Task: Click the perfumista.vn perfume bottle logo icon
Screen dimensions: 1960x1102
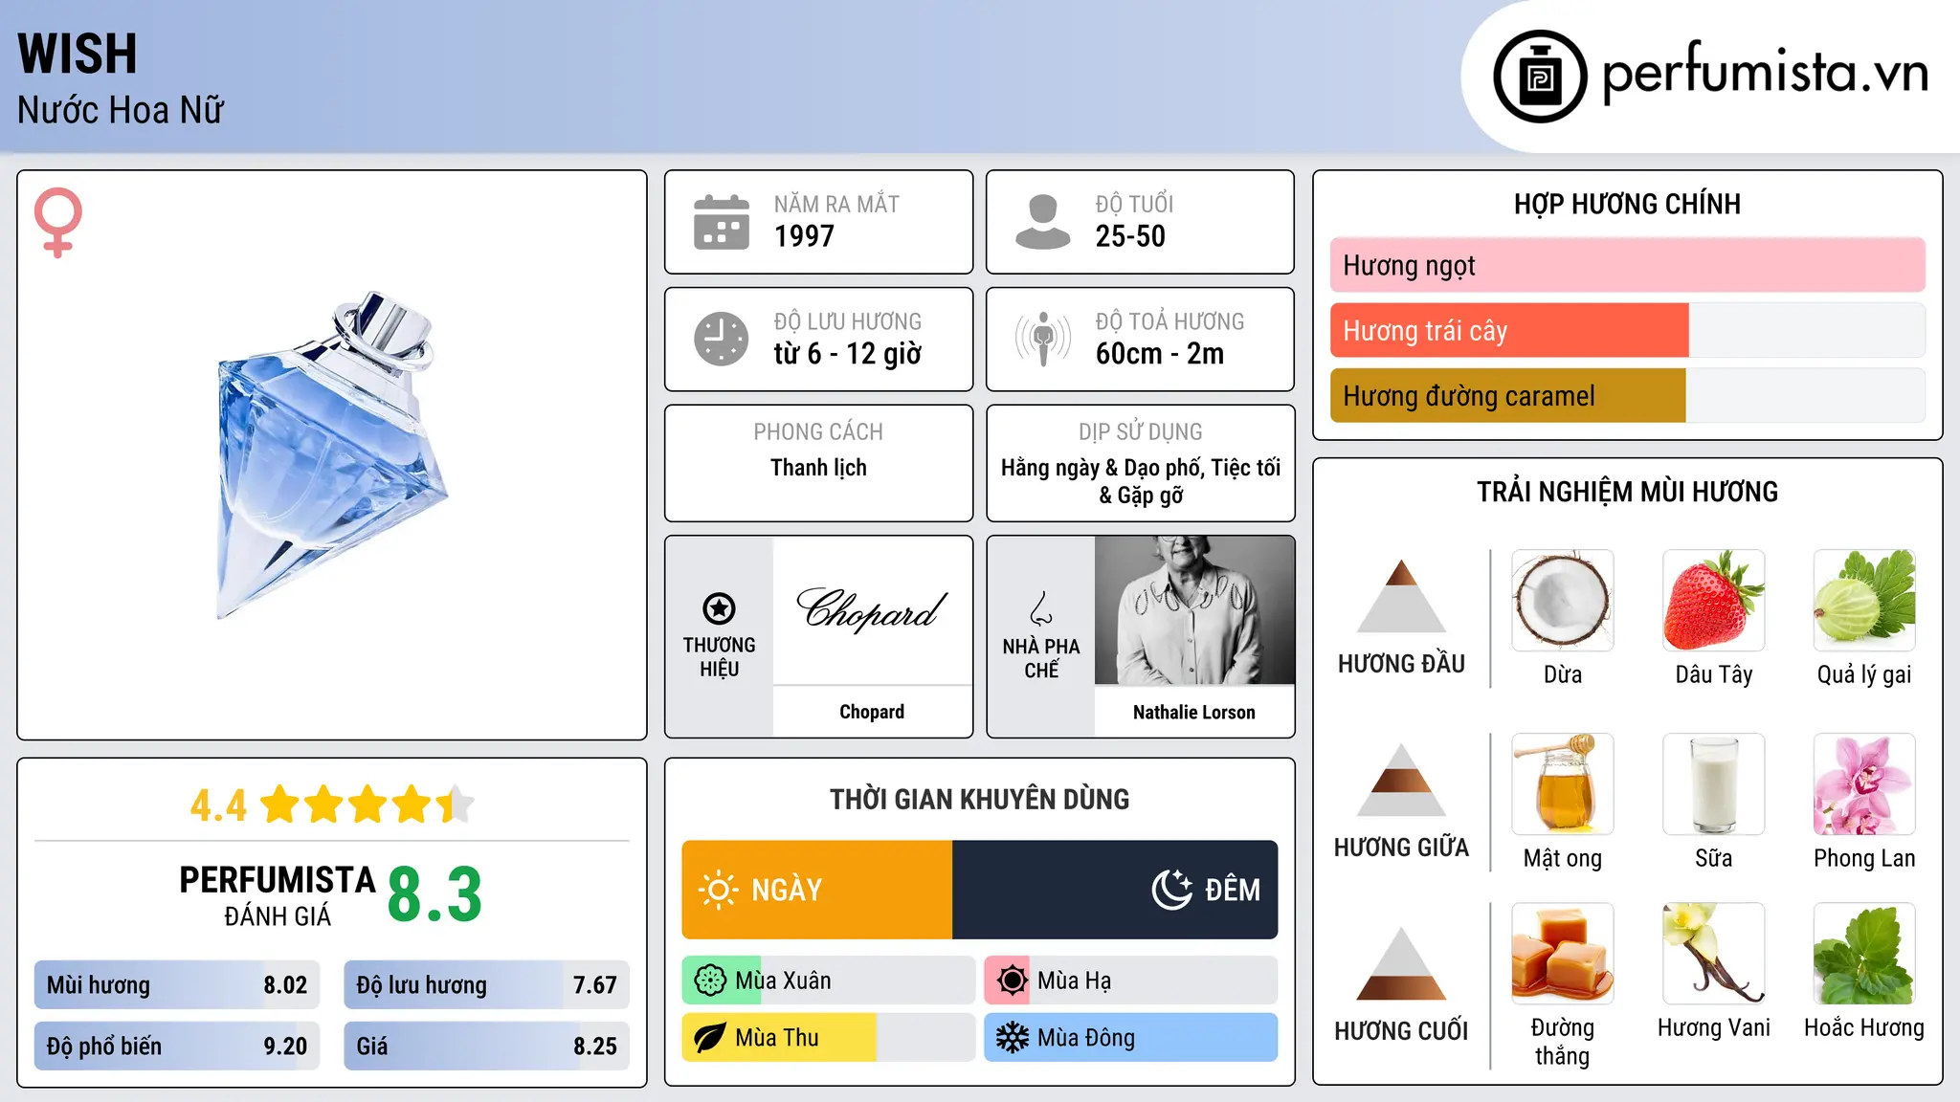Action: [x=1540, y=77]
